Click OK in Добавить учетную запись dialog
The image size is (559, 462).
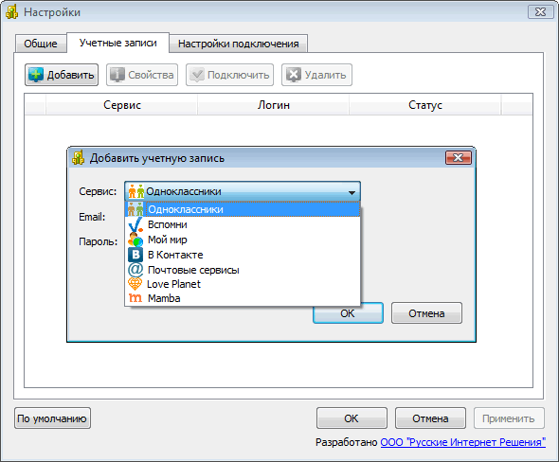(348, 313)
